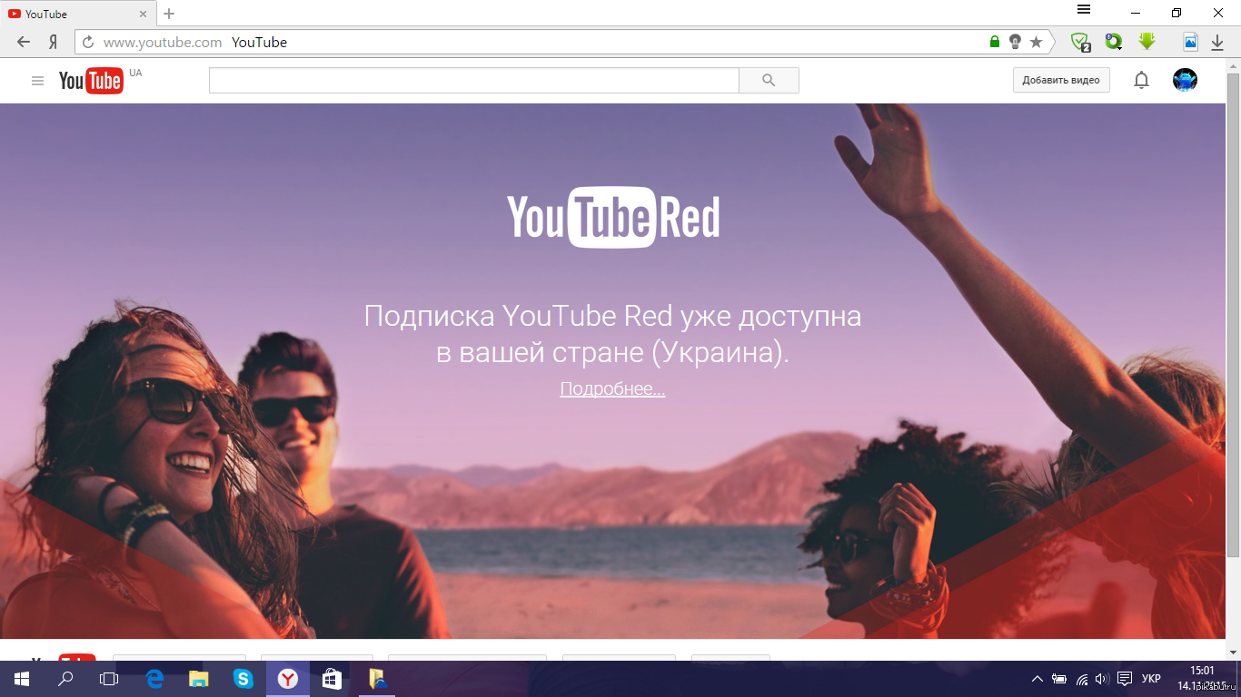Follow the "Подробнее..." link
Viewport: 1241px width, 697px height.
[612, 389]
